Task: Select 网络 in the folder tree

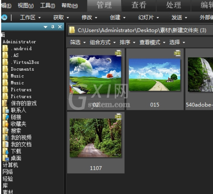Action: point(8,172)
